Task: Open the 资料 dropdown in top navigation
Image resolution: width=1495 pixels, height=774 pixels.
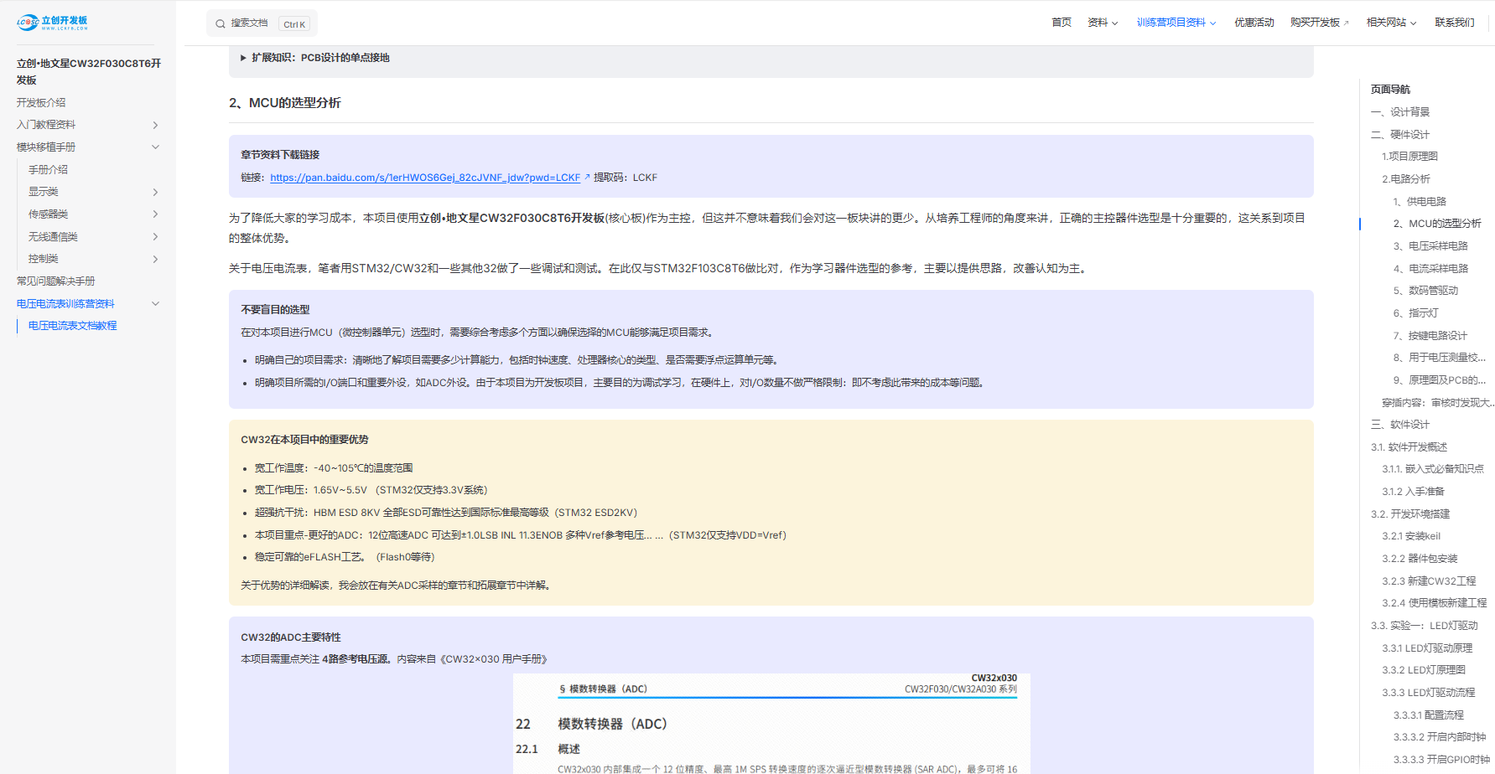Action: click(1102, 23)
